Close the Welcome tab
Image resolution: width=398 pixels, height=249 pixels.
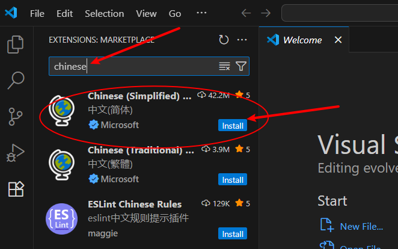[x=338, y=40]
